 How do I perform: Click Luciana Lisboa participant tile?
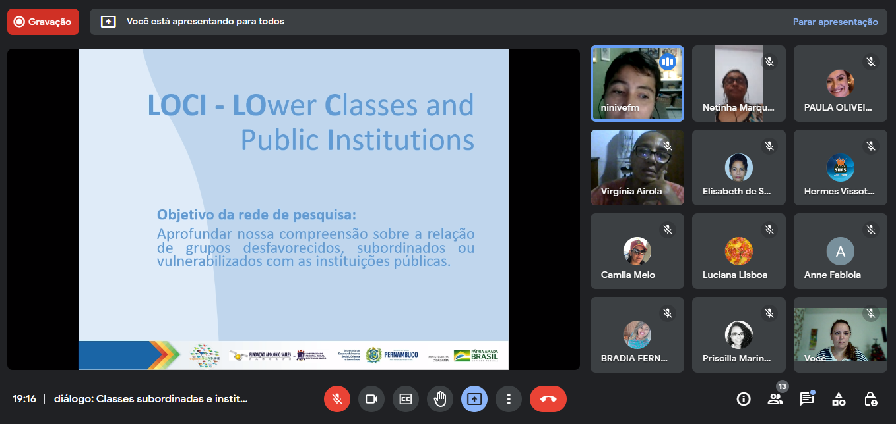click(738, 251)
